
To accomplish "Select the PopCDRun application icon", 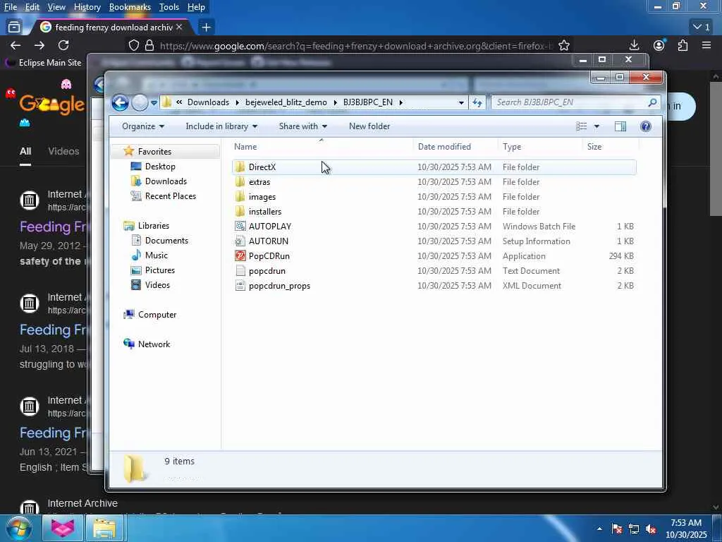I will pyautogui.click(x=240, y=255).
